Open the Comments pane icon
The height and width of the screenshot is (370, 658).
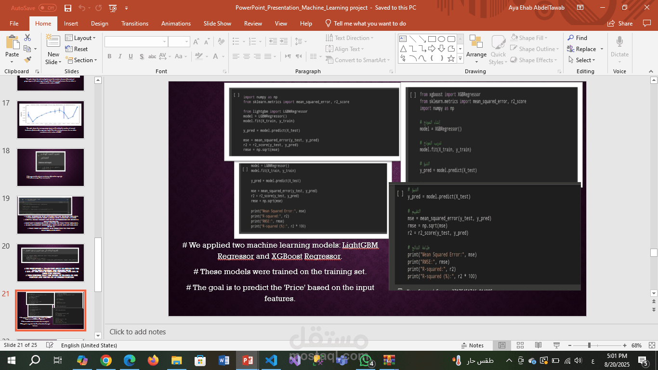646,23
